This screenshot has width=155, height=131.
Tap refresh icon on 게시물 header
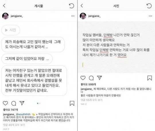click(71, 6)
